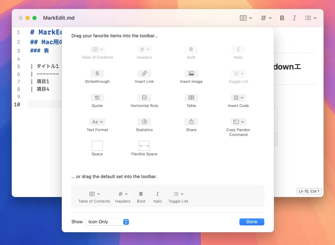Click the 'Flexible Space' label
The image size is (335, 245).
click(144, 154)
